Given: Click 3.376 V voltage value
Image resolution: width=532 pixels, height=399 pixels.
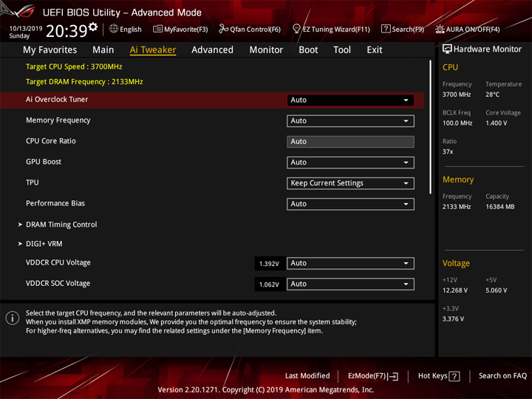Looking at the screenshot, I should coord(453,319).
